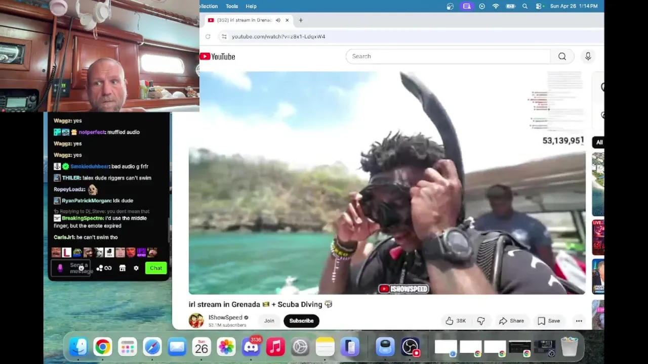Click the infinity points balance icon
Image resolution: width=648 pixels, height=364 pixels.
[108, 268]
